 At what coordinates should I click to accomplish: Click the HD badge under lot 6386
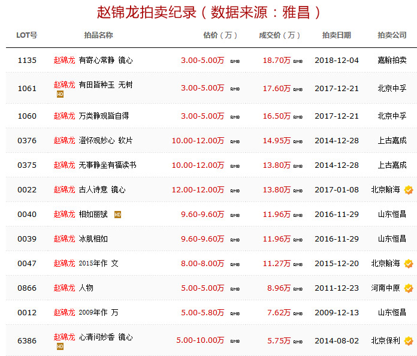coord(60,346)
